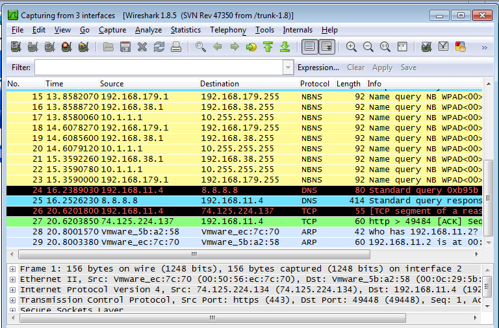Print packets printer icon
The width and height of the screenshot is (499, 328).
[176, 47]
